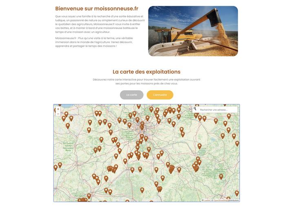Zoom out of the map with the minus button

pos(58,114)
